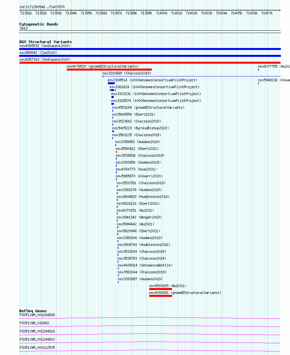Click the 71400k ruler position

point(162,13)
